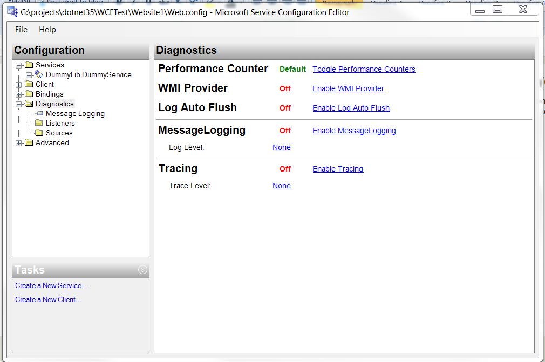Click the Services folder icon

[29, 65]
